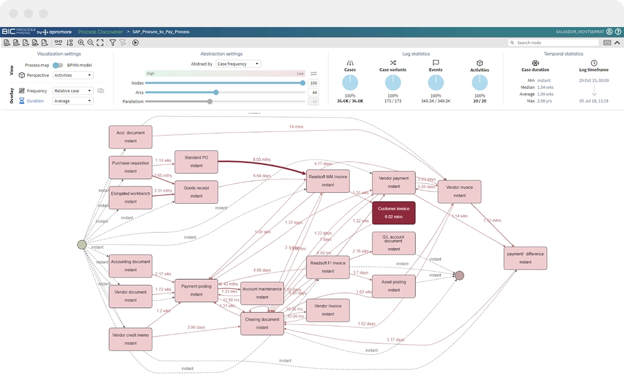The image size is (624, 378).
Task: Select the Duration overlay label
Action: pyautogui.click(x=35, y=101)
